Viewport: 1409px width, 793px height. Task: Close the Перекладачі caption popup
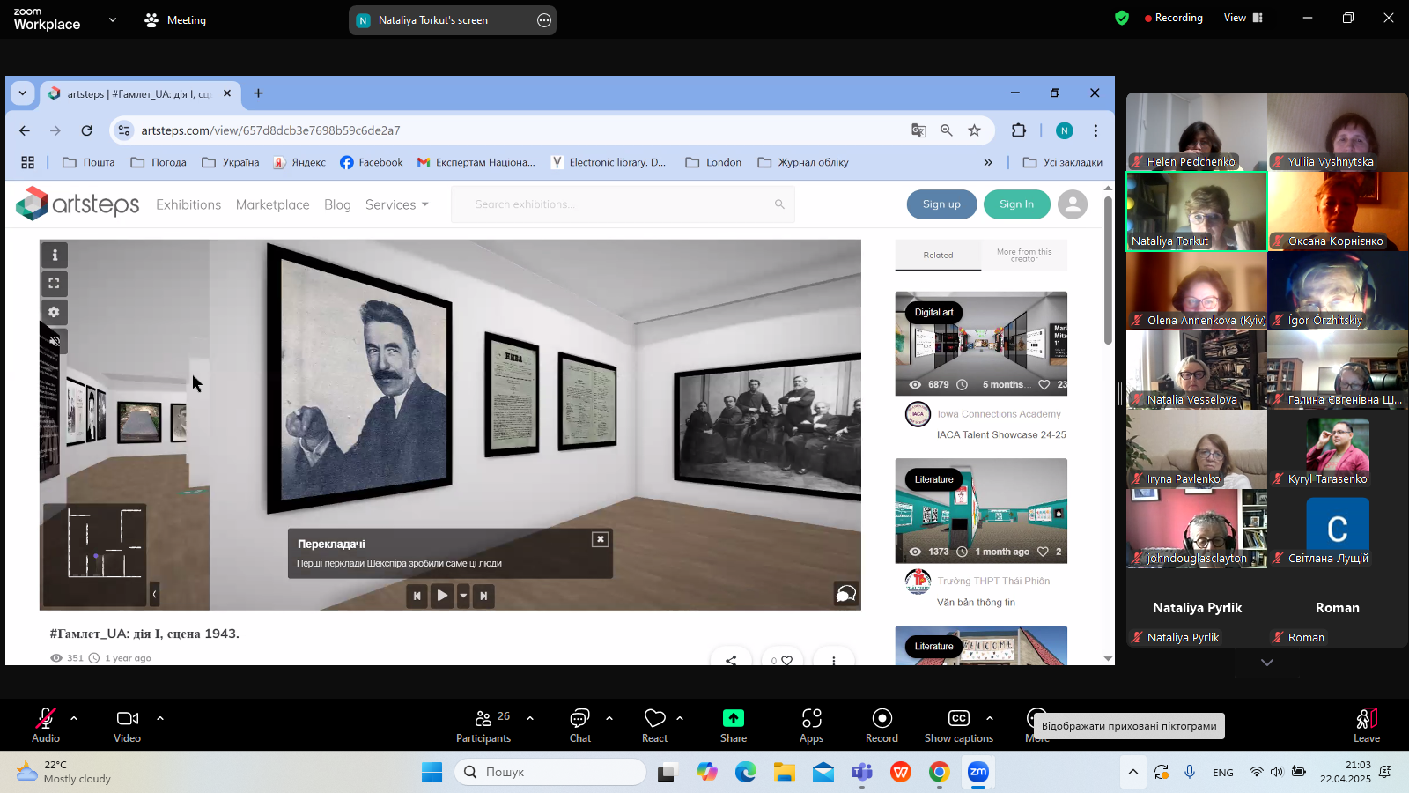pos(600,539)
